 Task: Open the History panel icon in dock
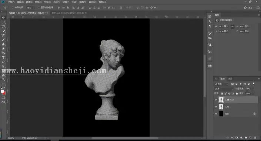[x=210, y=17]
